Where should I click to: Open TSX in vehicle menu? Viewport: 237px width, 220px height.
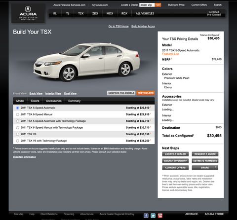(x=80, y=13)
